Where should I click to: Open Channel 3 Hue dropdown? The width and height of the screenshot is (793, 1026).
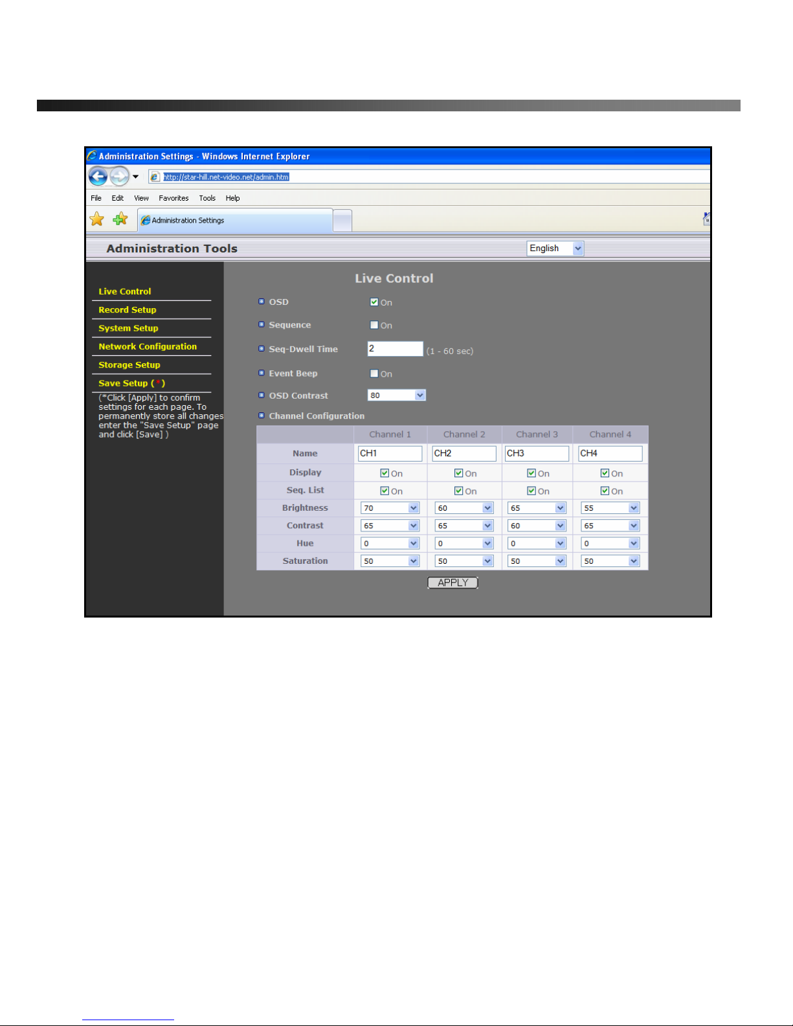coord(537,543)
